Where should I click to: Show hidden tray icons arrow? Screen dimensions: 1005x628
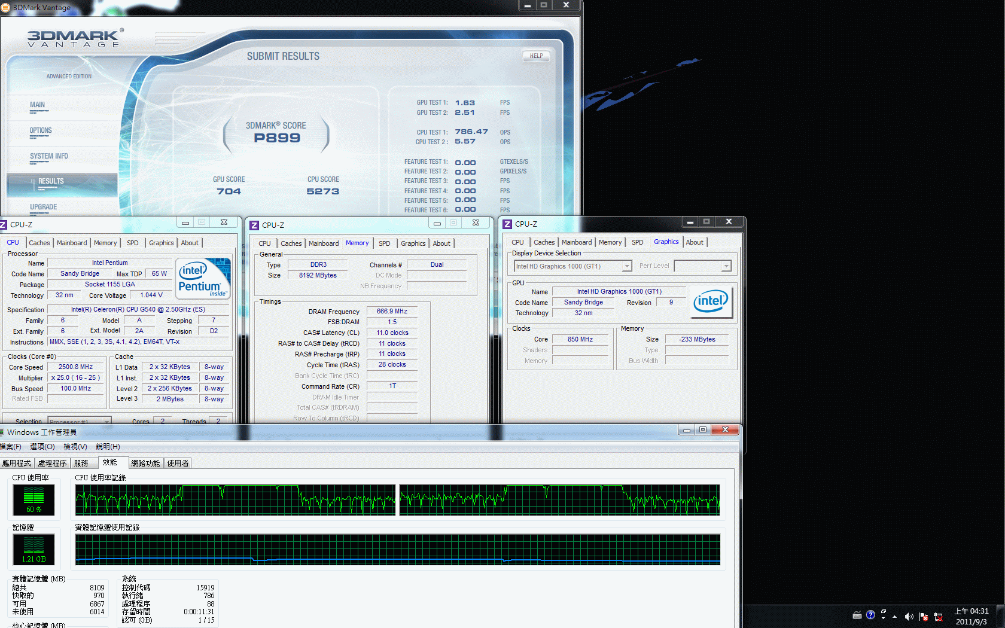click(895, 616)
